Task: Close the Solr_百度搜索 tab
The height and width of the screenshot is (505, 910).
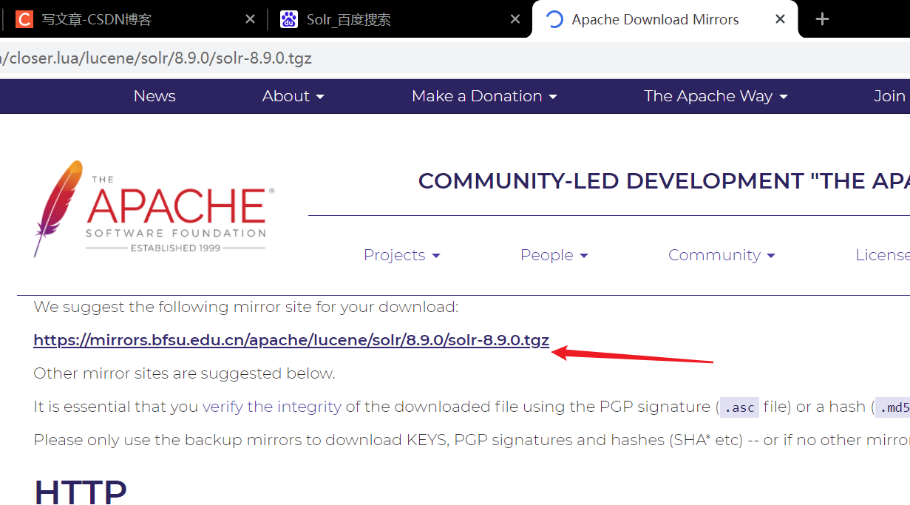Action: tap(515, 19)
